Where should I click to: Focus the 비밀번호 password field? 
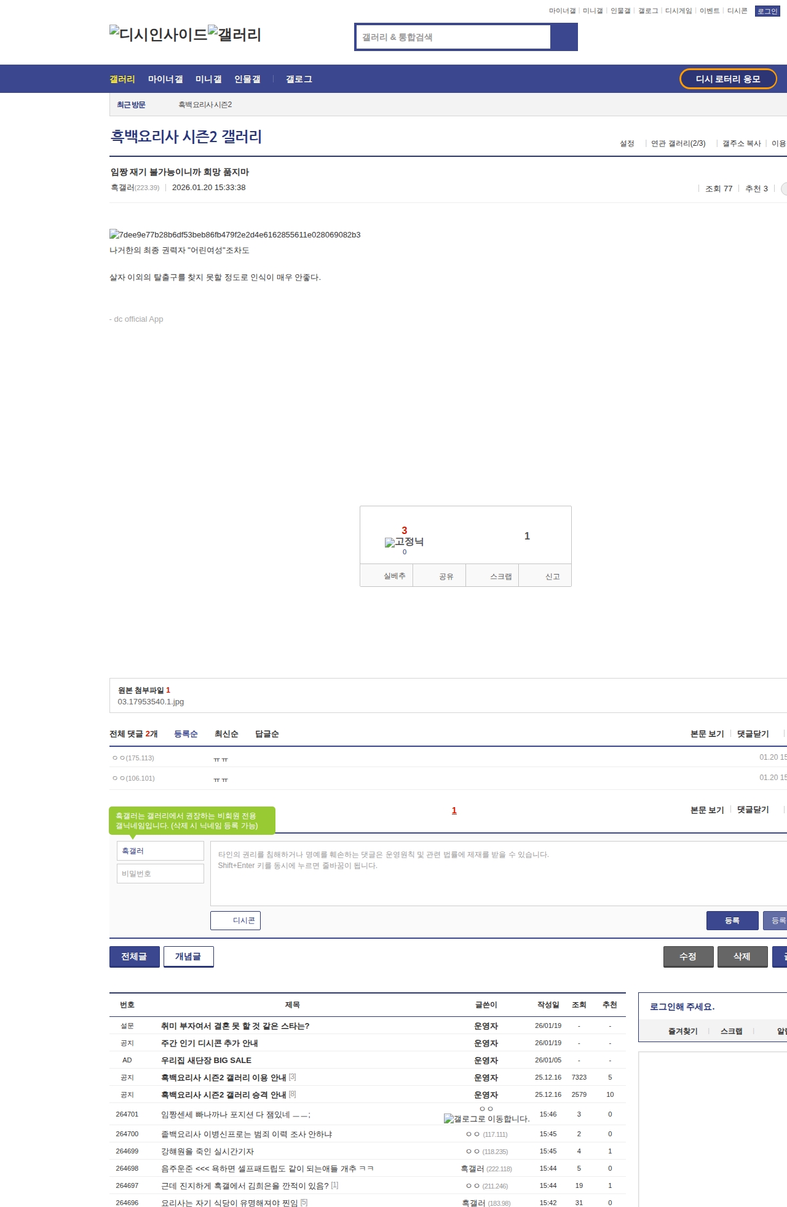click(160, 874)
